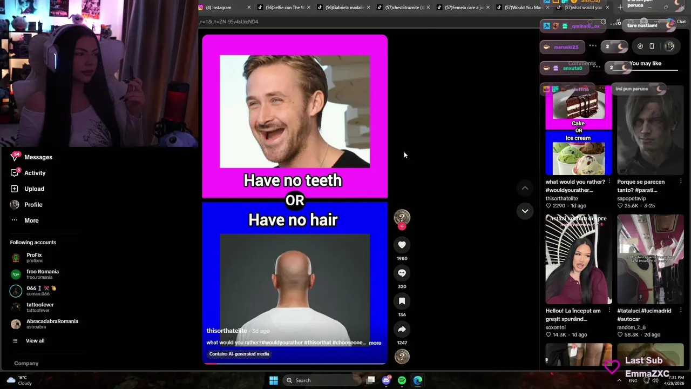Save the video with the bookmark icon
Viewport: 691px width, 389px height.
click(402, 301)
